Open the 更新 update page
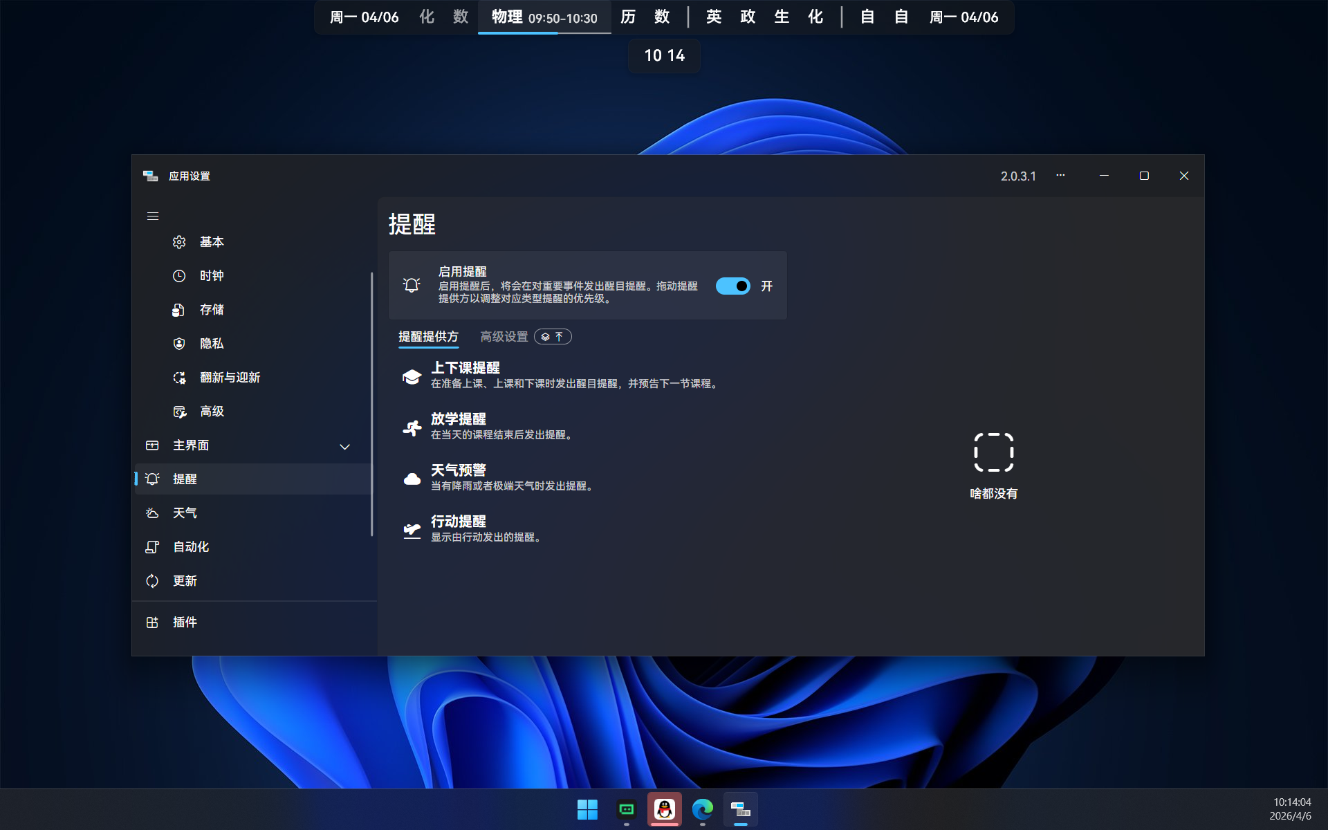This screenshot has width=1328, height=830. (152, 581)
